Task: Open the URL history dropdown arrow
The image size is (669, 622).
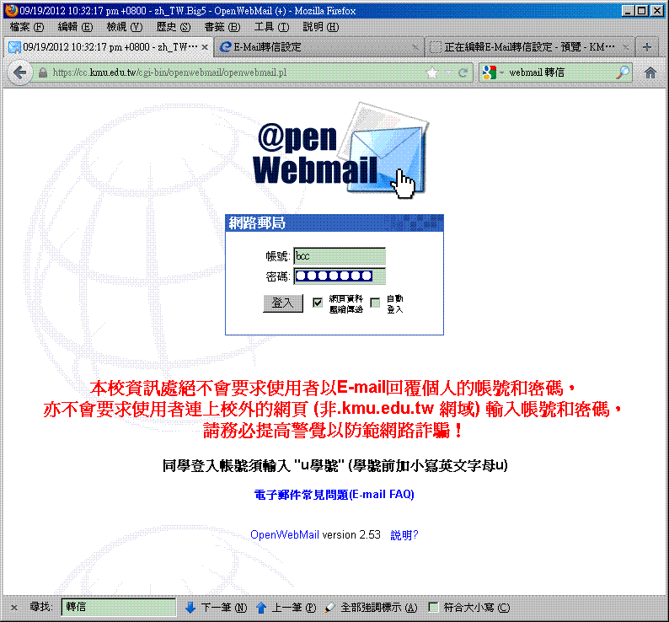Action: [x=448, y=72]
